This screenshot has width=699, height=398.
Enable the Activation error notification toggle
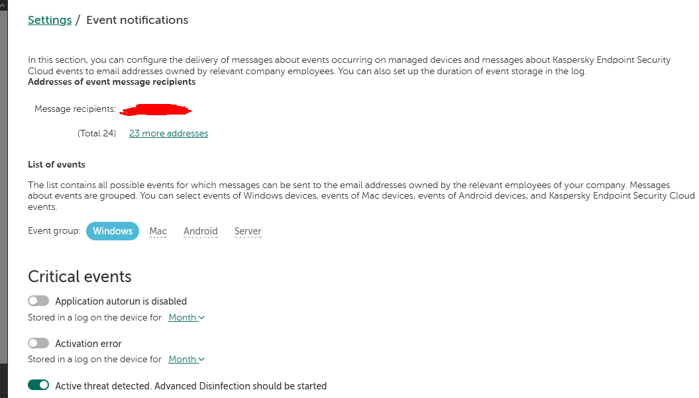tap(38, 344)
